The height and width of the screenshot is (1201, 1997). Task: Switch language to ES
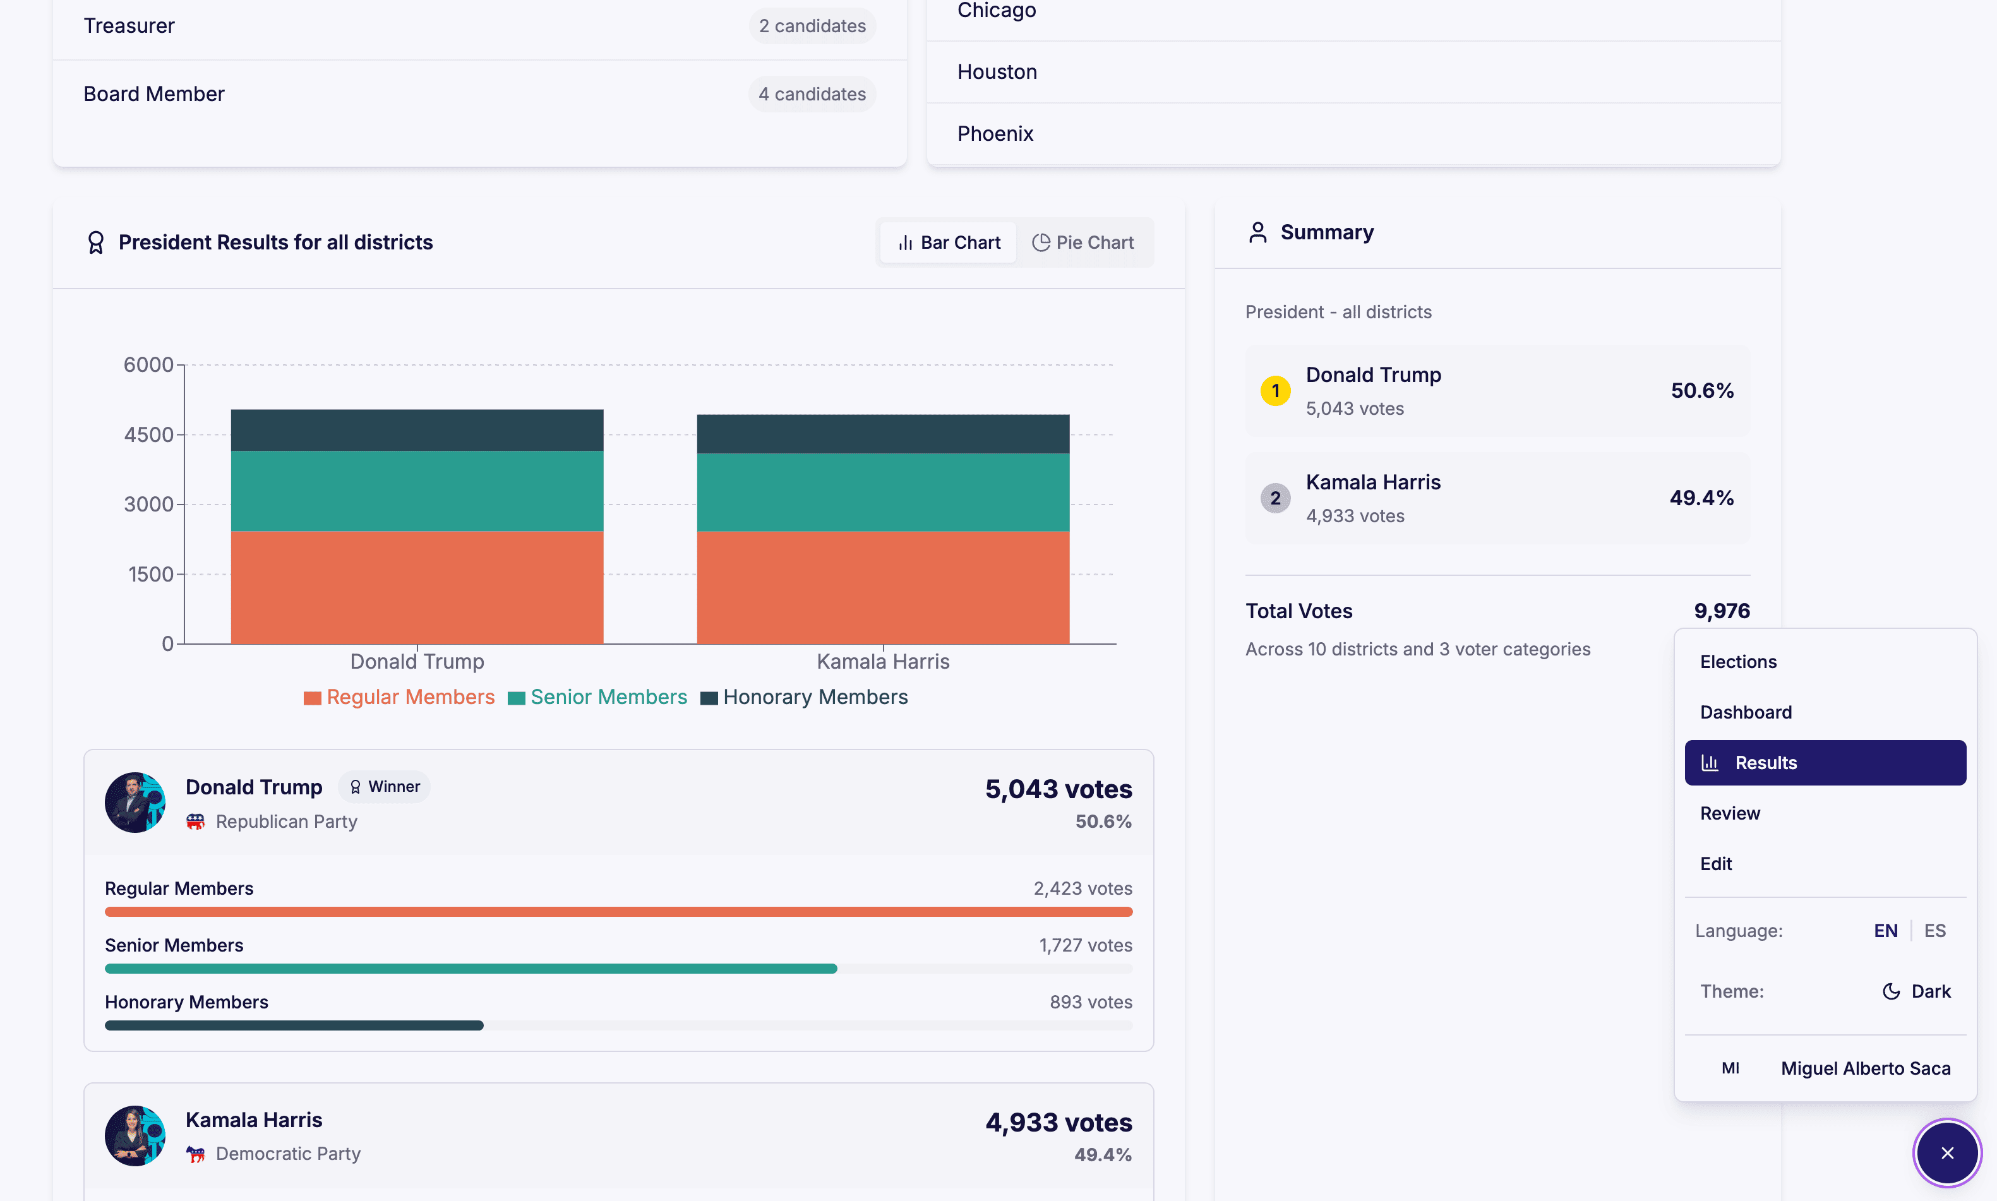click(1934, 931)
